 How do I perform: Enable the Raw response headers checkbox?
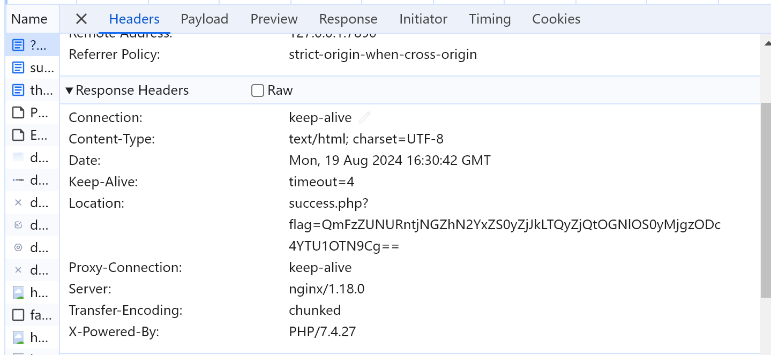258,90
